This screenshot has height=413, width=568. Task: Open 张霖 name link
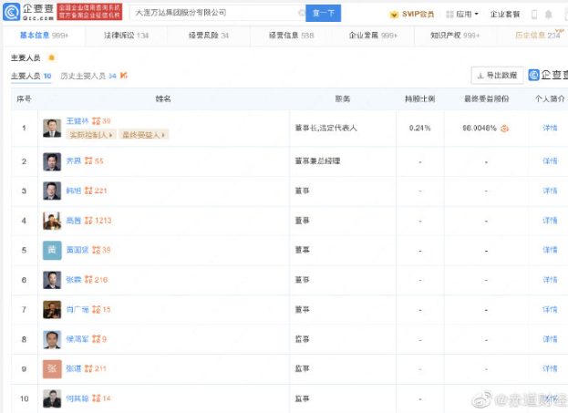pyautogui.click(x=74, y=280)
